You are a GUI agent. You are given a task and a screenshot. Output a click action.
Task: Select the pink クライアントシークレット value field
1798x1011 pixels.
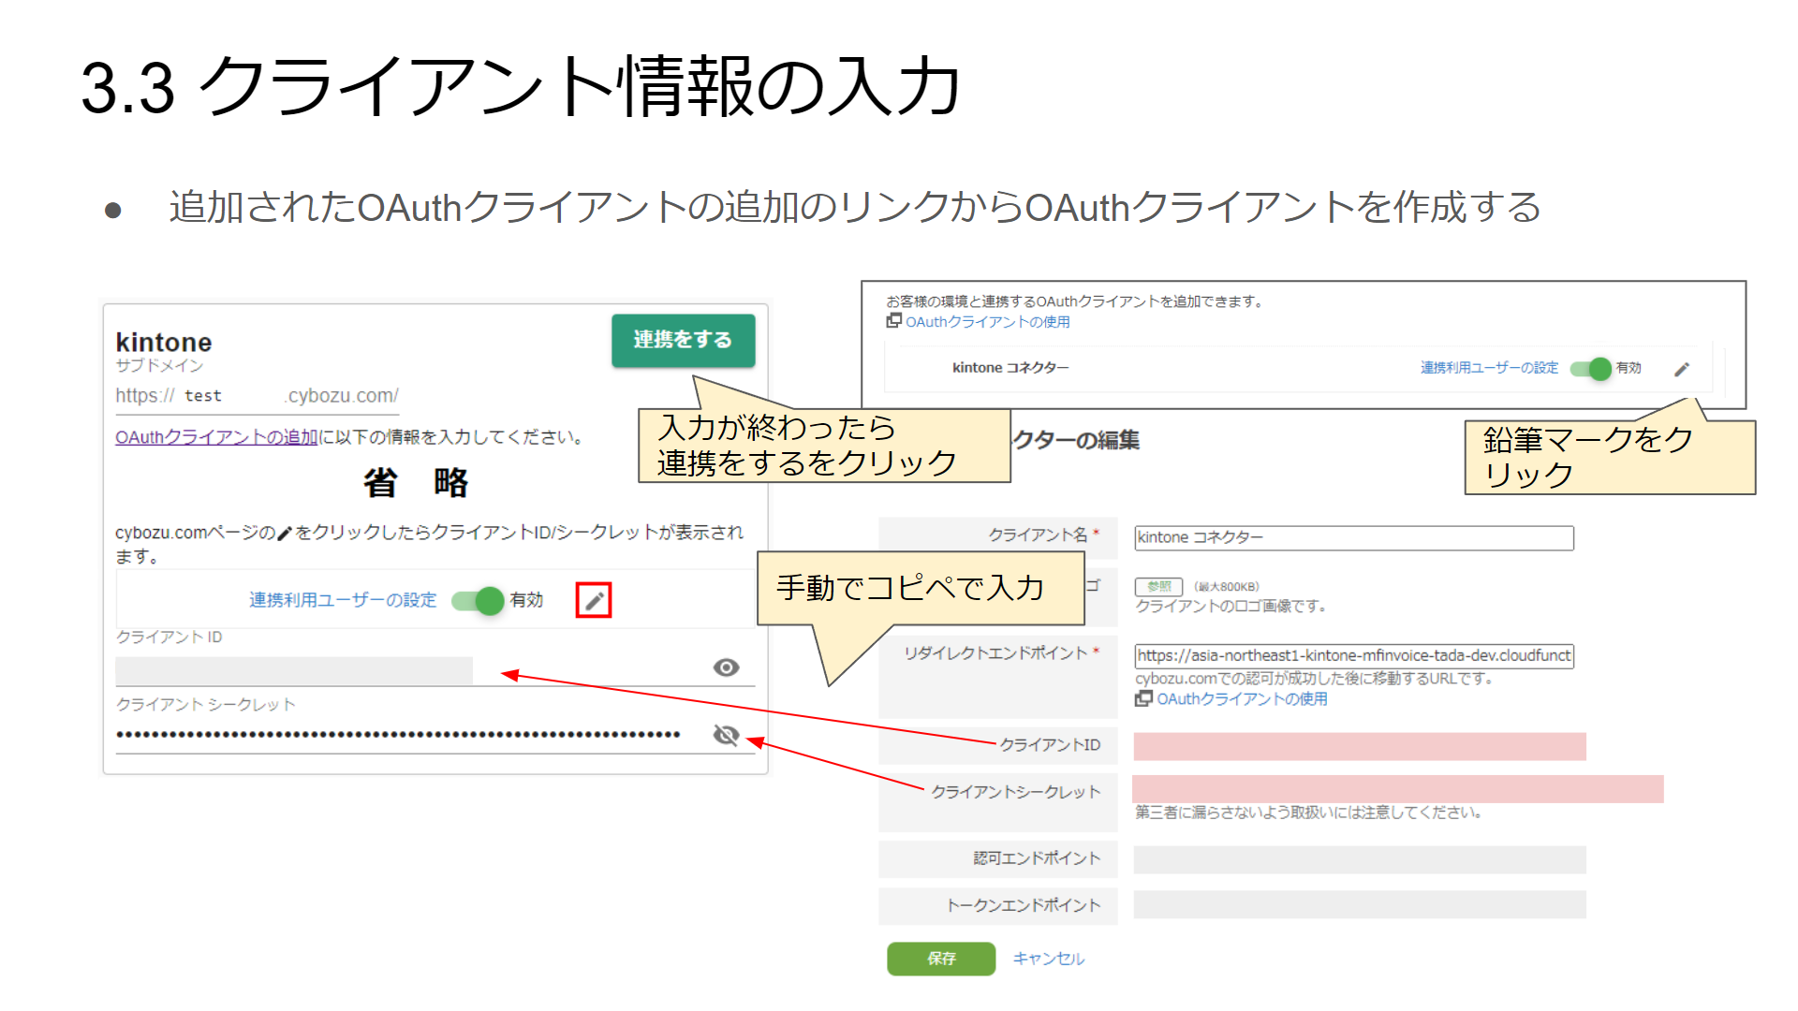pos(1398,789)
